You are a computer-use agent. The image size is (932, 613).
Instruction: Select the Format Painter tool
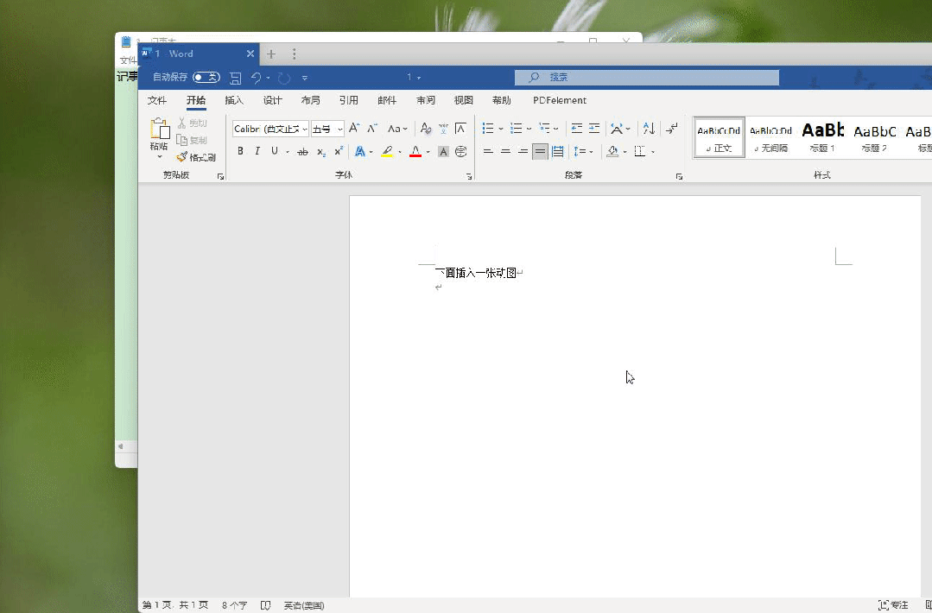196,157
